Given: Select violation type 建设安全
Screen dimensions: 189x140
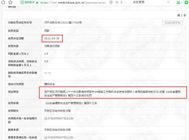Looking at the screenshot, I should click(x=50, y=84).
